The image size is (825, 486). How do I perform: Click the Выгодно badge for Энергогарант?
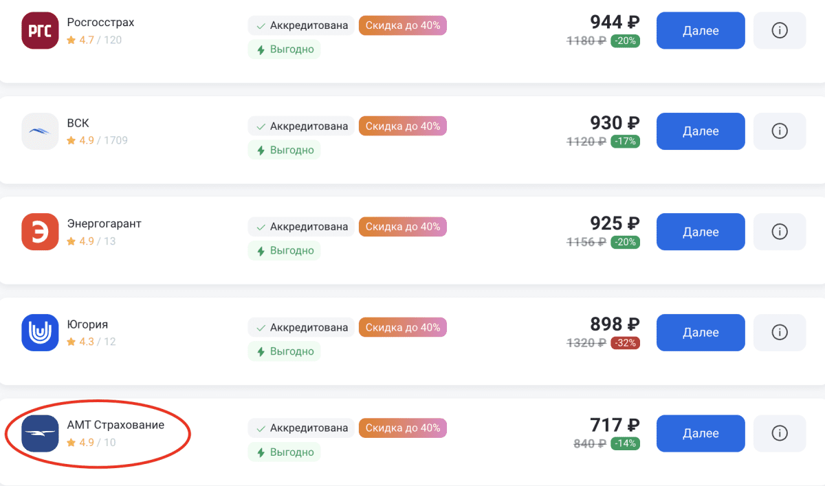tap(284, 251)
